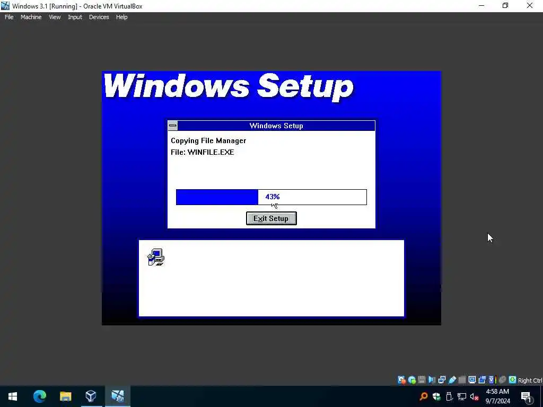The height and width of the screenshot is (407, 543).
Task: Click the network adapters indicator icon
Action: (442, 380)
